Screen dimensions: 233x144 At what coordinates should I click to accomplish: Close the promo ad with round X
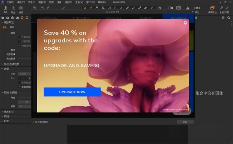coord(185,23)
